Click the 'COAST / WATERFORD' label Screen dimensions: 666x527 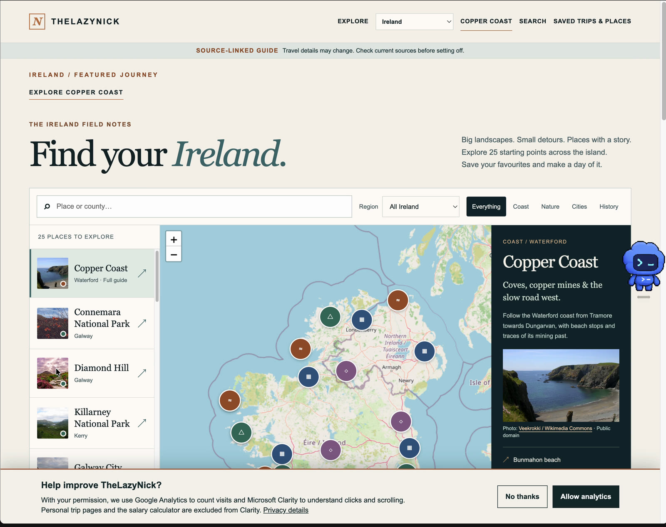click(534, 241)
